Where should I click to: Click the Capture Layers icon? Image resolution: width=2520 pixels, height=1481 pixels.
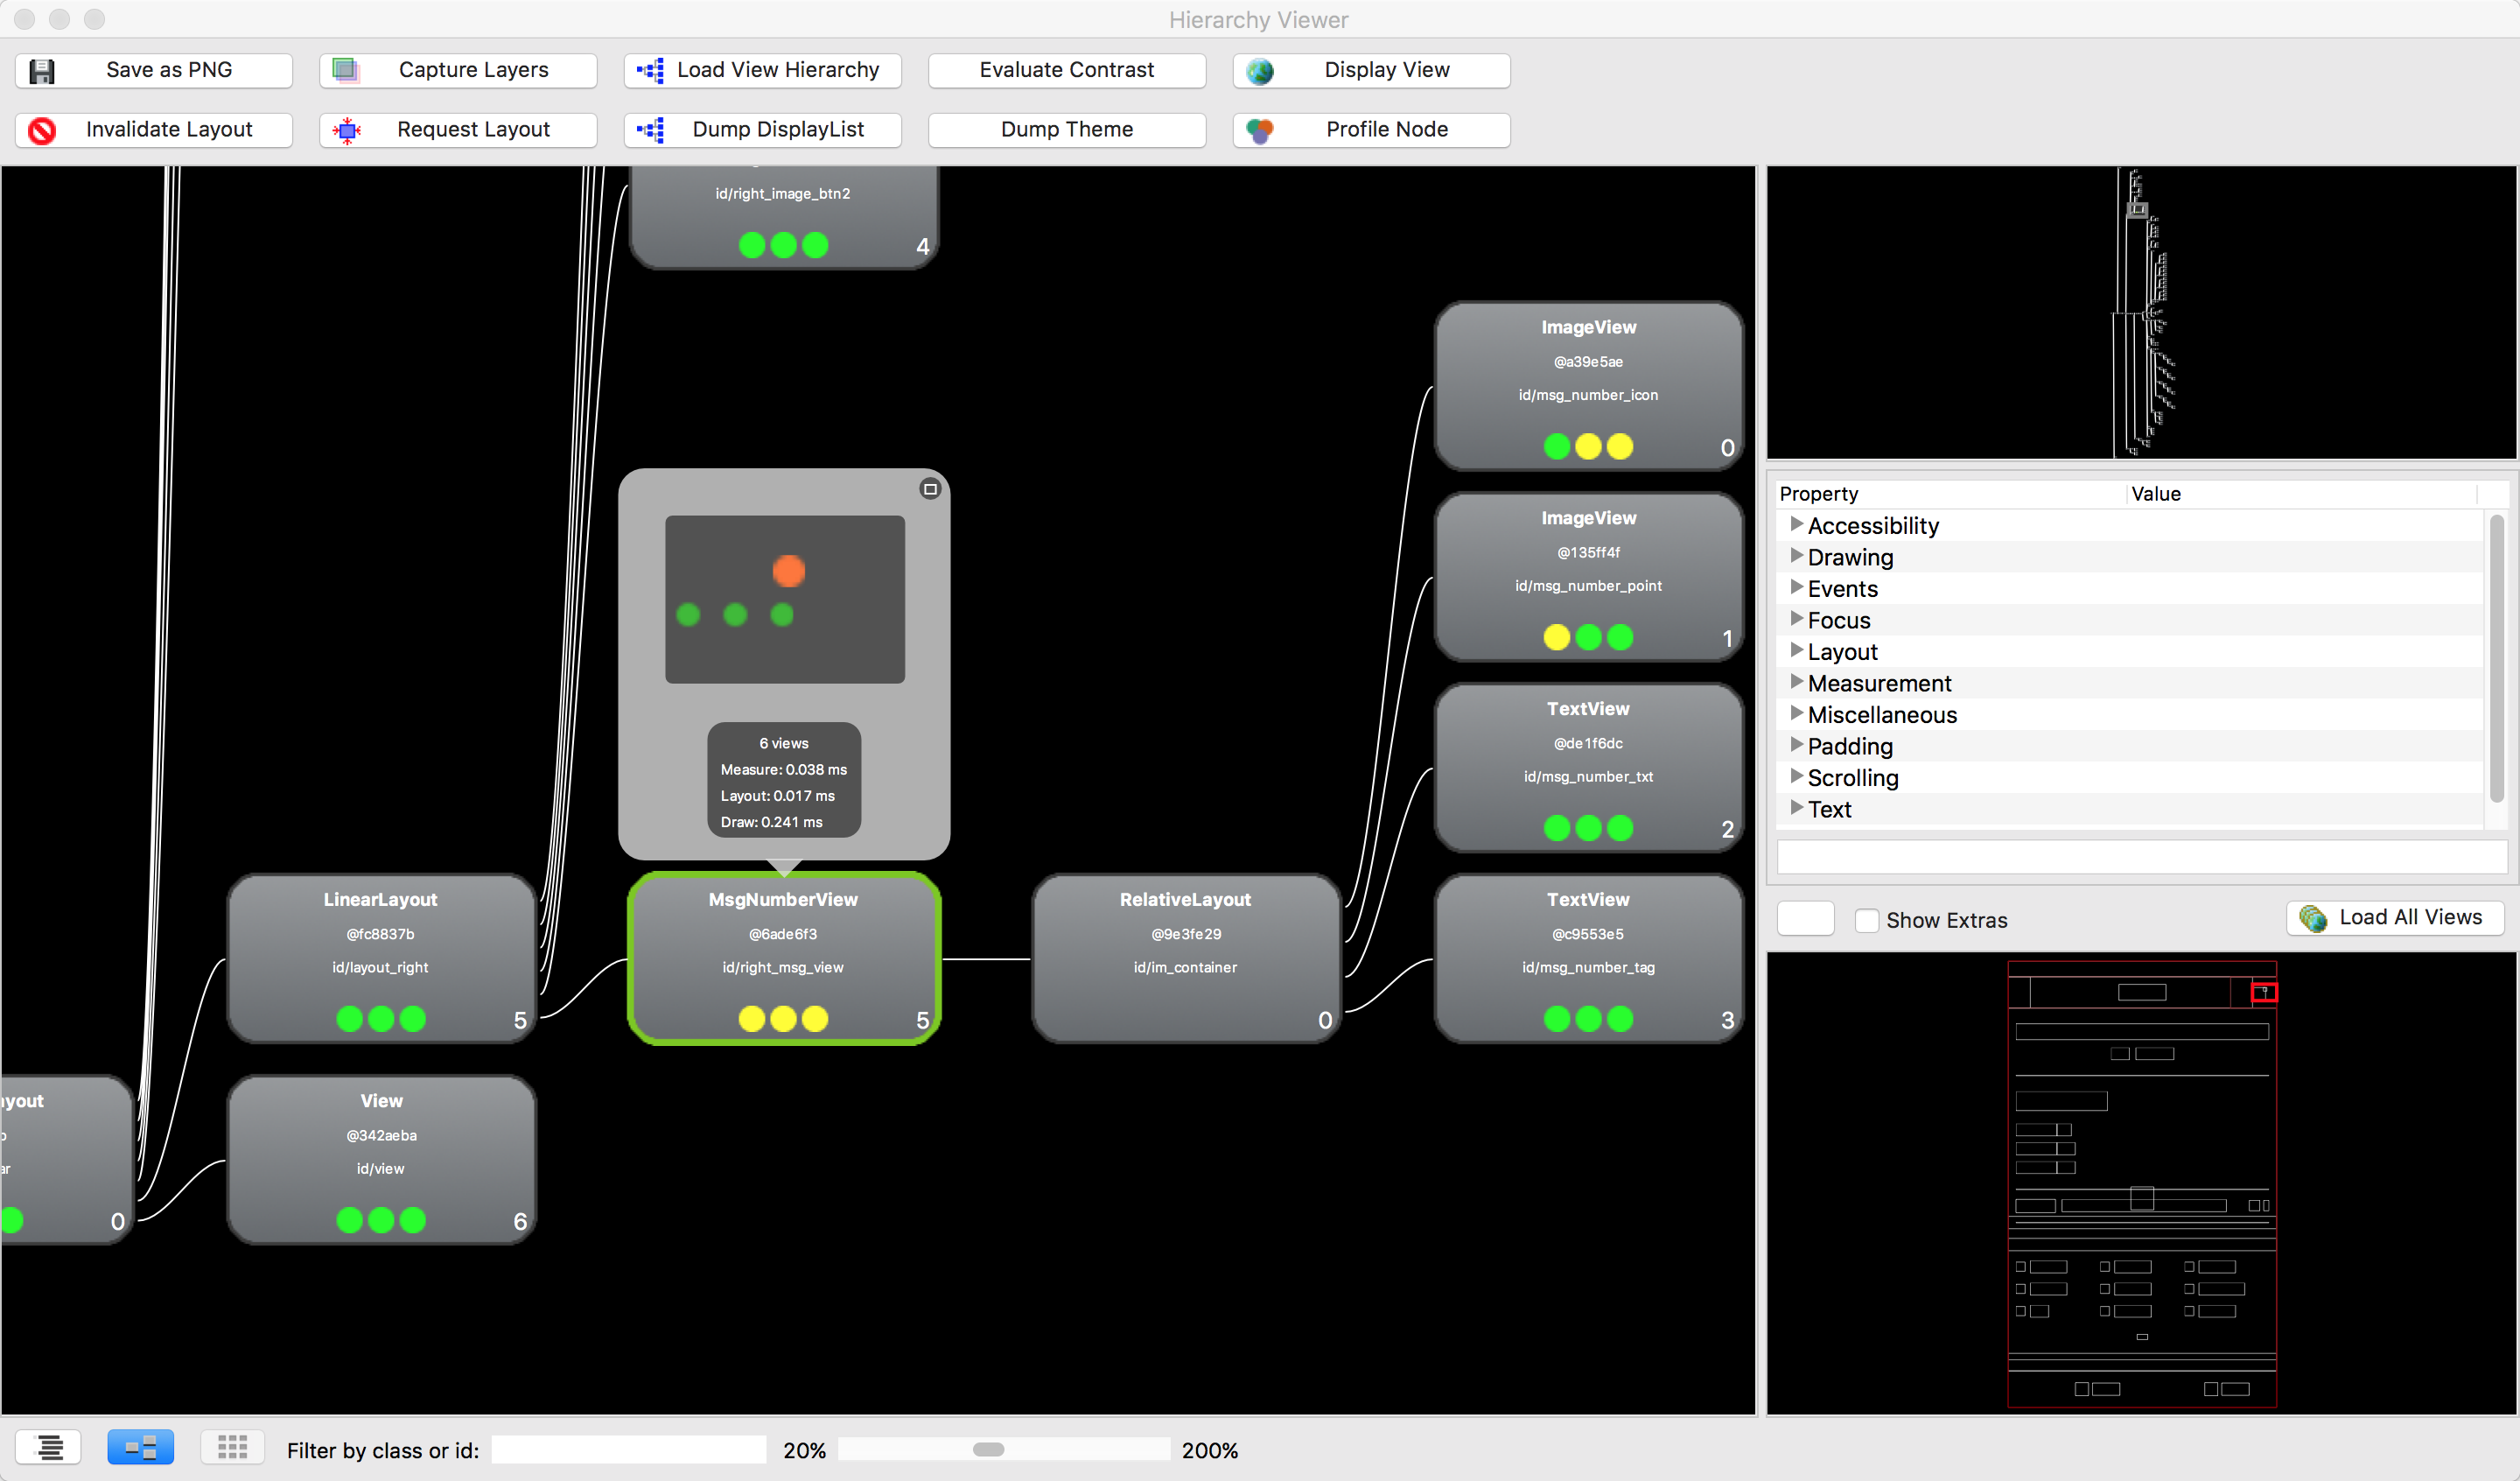[345, 70]
